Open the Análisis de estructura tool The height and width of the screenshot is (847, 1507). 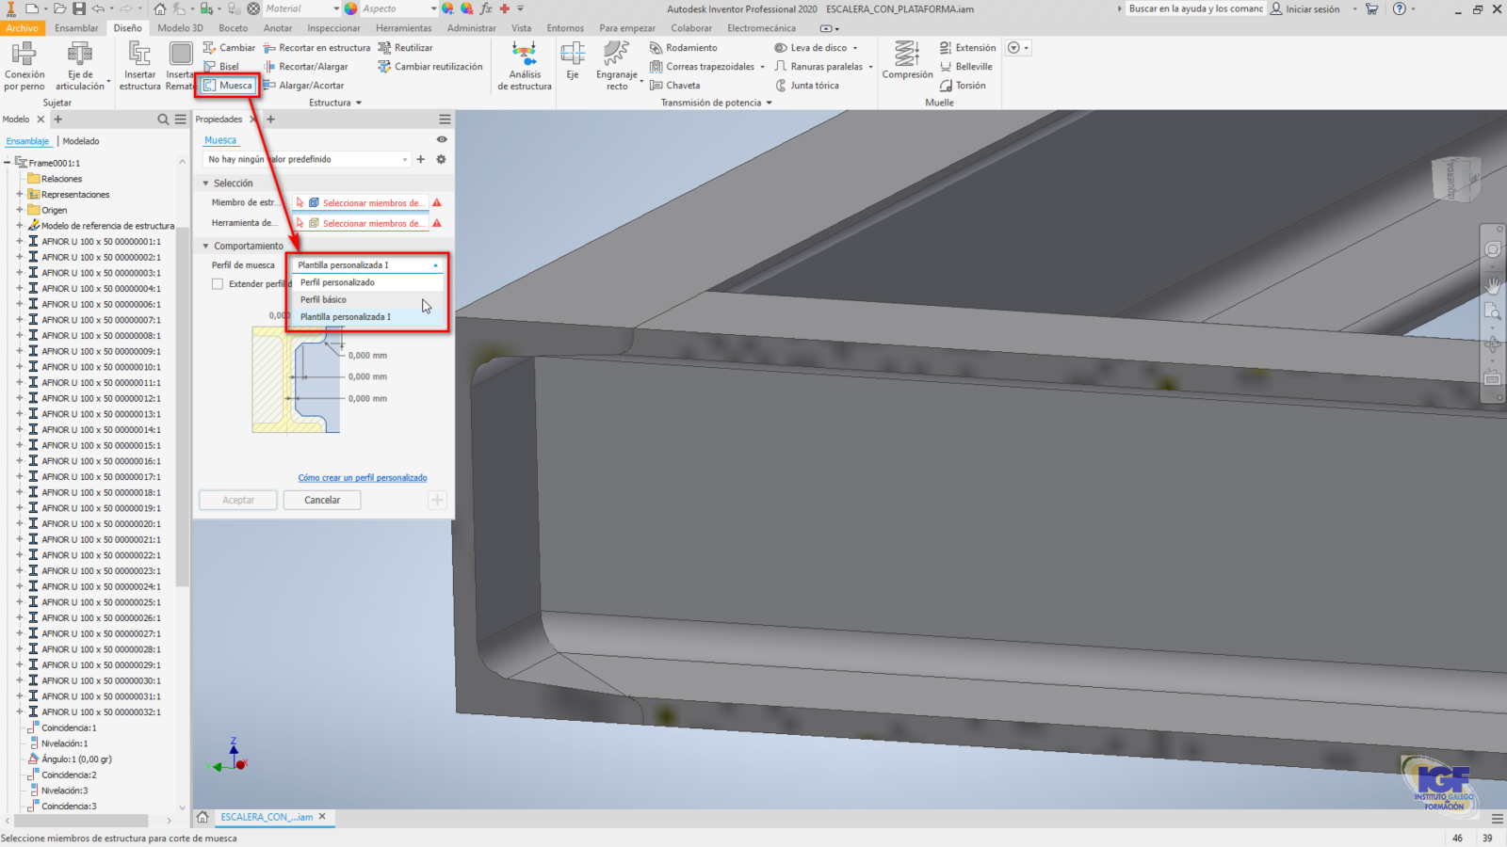click(524, 66)
